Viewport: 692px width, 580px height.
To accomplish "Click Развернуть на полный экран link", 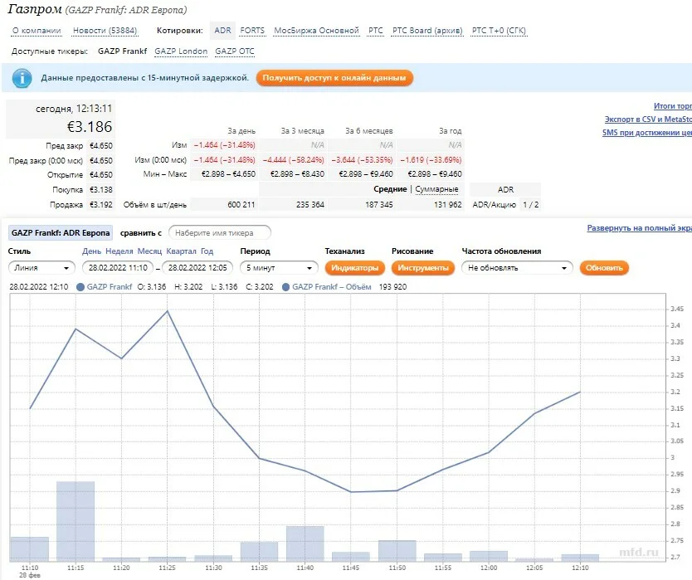I will coord(639,228).
